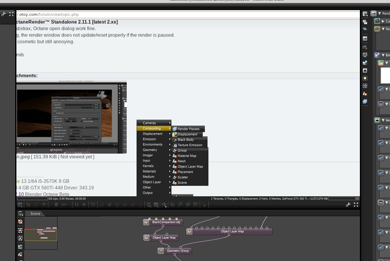Viewport: 390px width, 261px height.
Task: Click the white environment texture color swatch
Action: tap(385, 75)
